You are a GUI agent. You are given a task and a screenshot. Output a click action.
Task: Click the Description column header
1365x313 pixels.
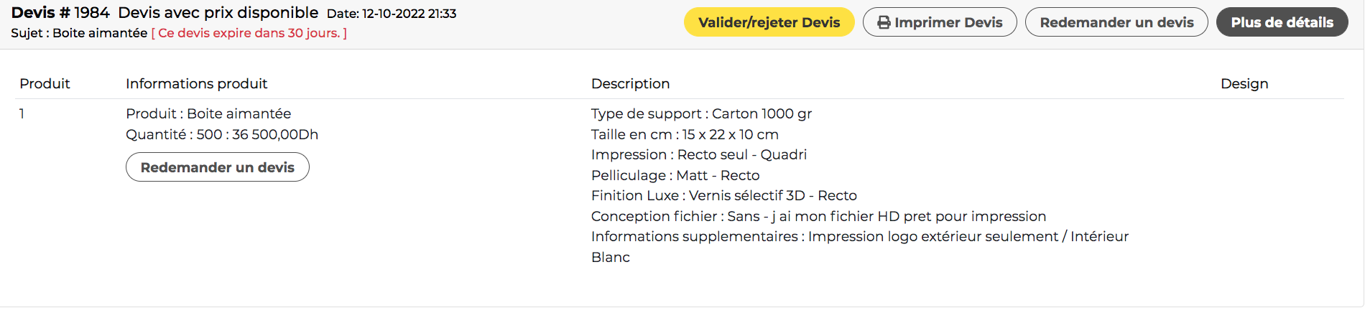coord(630,84)
